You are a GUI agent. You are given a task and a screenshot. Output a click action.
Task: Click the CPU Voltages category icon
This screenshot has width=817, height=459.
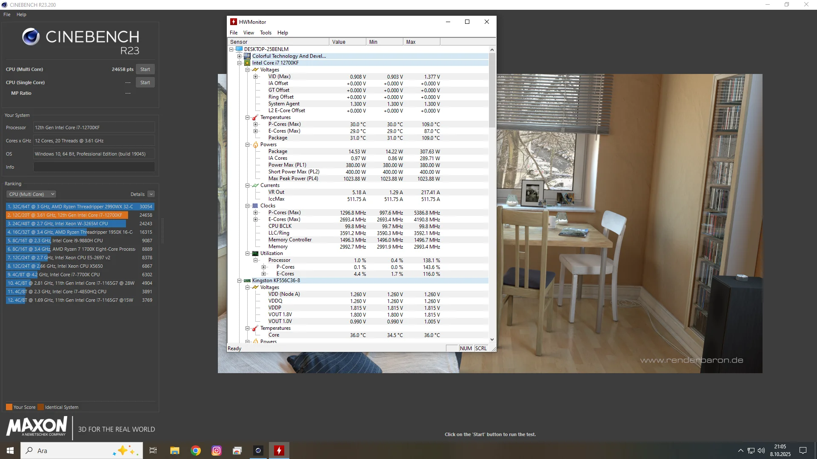(255, 70)
